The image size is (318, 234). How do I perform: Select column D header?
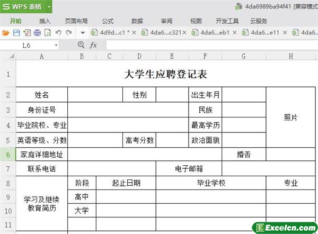click(139, 56)
